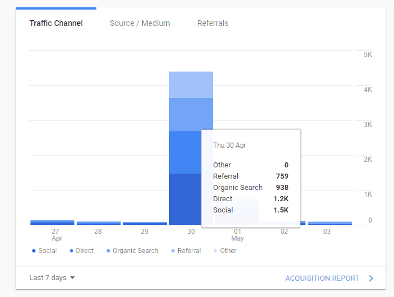The width and height of the screenshot is (394, 297).
Task: Click the Social legend label
Action: tap(47, 251)
